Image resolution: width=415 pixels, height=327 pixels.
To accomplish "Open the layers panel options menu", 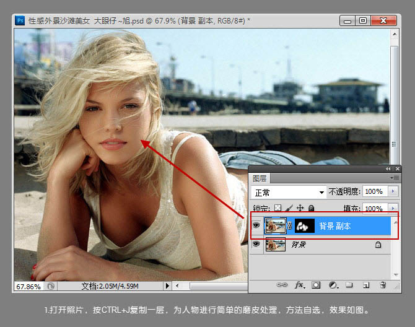I will (x=395, y=178).
